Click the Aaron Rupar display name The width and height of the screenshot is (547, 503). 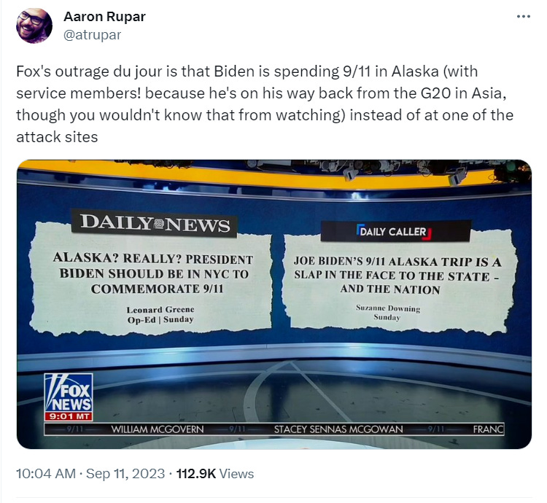click(x=104, y=16)
